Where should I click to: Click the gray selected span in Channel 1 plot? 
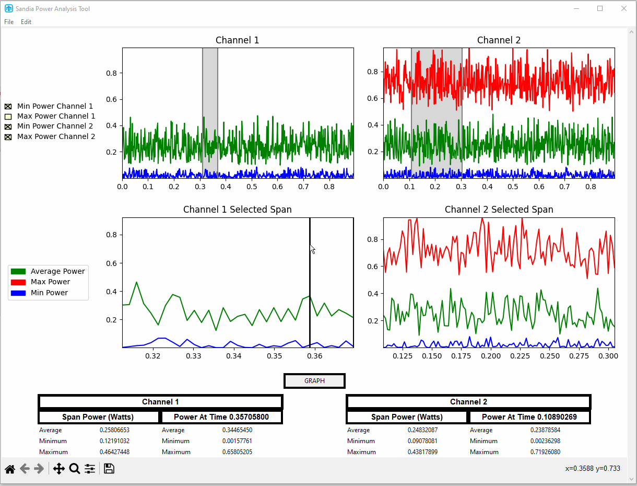pyautogui.click(x=210, y=113)
